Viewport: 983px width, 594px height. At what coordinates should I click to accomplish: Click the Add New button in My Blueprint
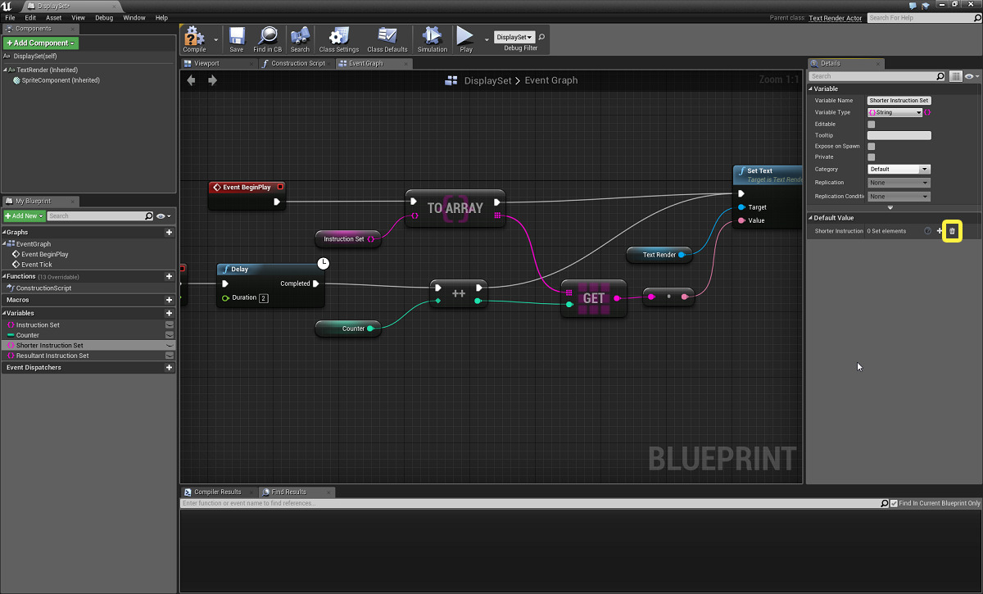[23, 215]
